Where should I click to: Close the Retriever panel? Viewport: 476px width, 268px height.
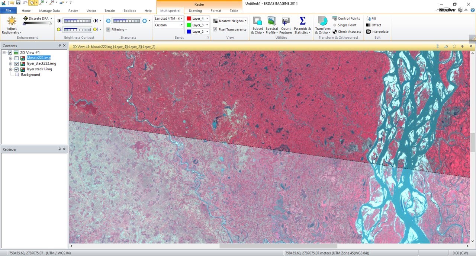64,149
